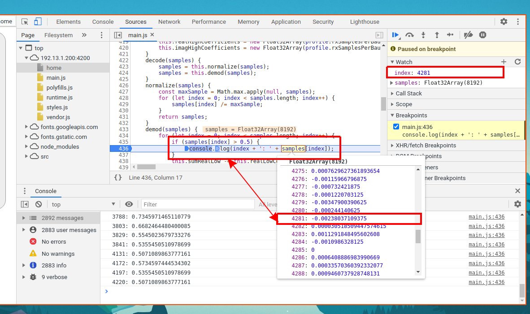Open runtime.js in file tree
The height and width of the screenshot is (314, 530).
[x=60, y=97]
